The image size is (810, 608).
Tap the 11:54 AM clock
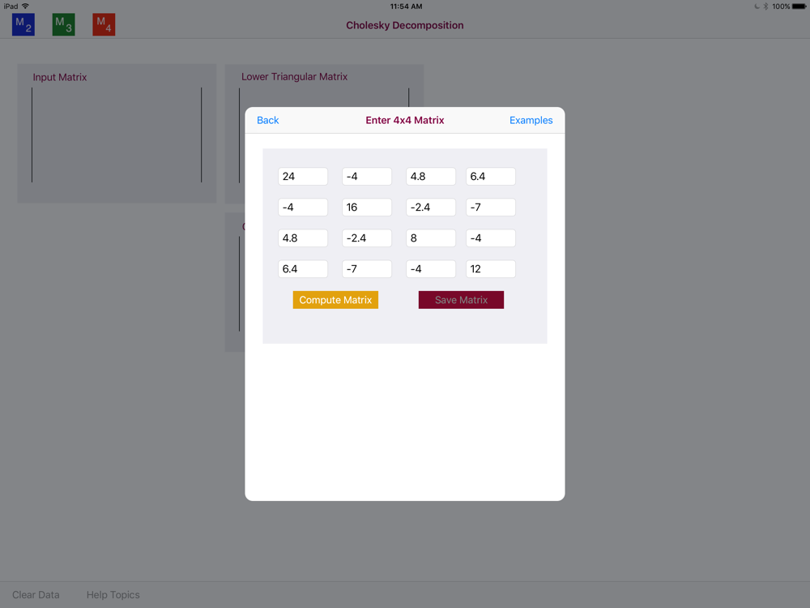(406, 6)
